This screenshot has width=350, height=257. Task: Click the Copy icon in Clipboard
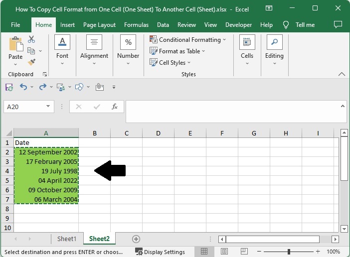tap(31, 51)
